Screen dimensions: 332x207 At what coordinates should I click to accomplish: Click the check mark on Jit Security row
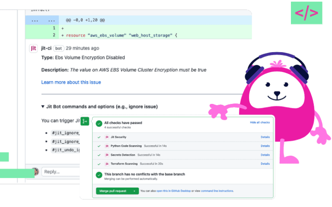[99, 137]
